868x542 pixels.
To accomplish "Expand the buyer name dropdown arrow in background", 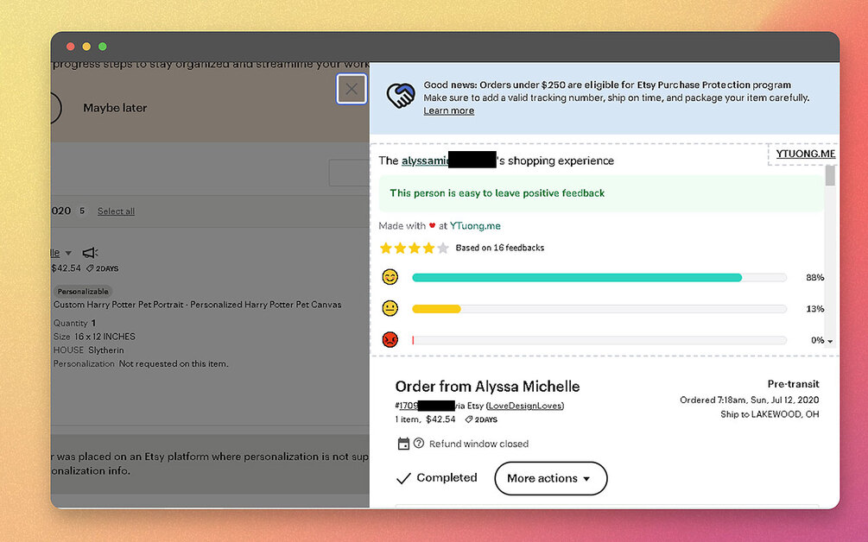I will [68, 253].
